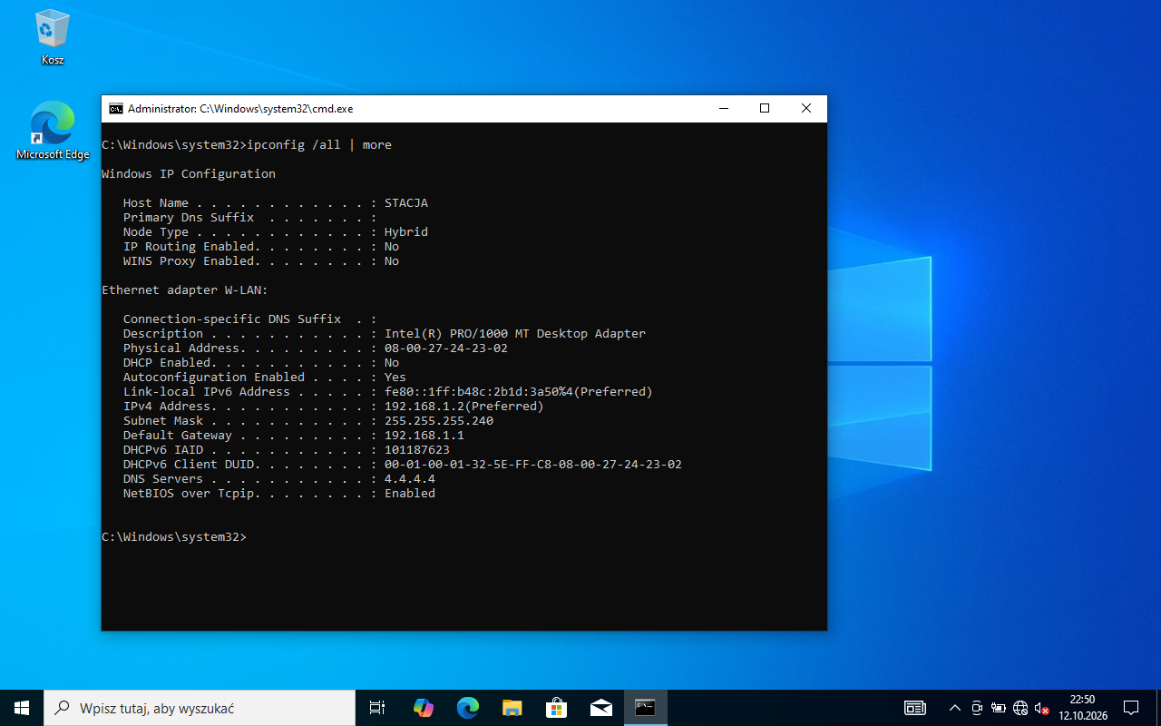Click the DHCPv6 Client DUID value

click(x=533, y=465)
